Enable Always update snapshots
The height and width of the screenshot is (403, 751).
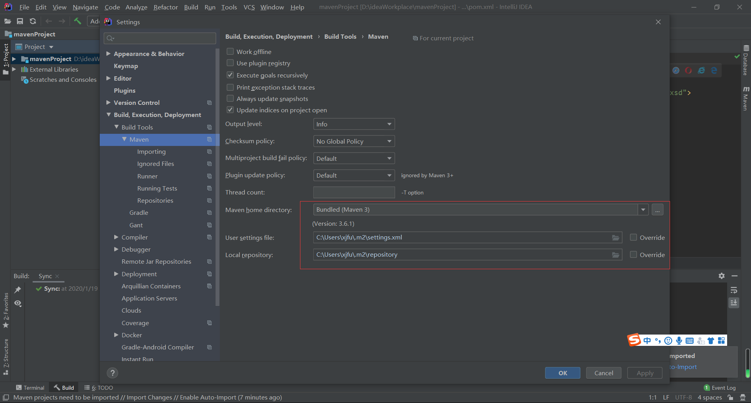(x=230, y=99)
